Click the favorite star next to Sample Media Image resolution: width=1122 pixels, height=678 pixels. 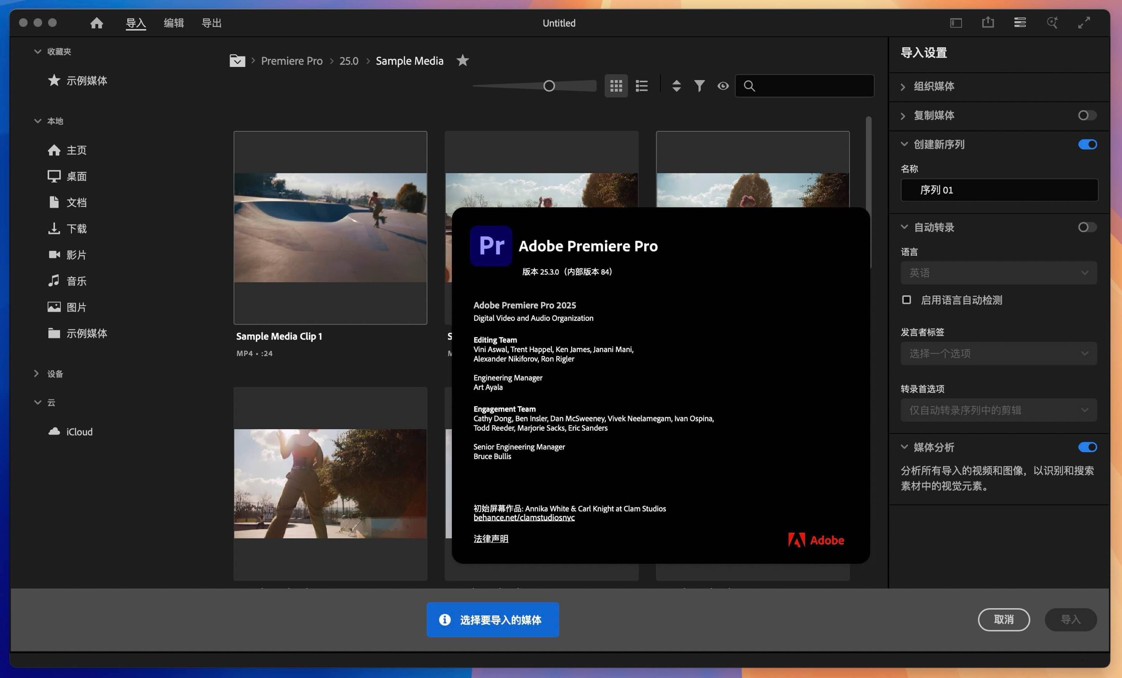(463, 60)
